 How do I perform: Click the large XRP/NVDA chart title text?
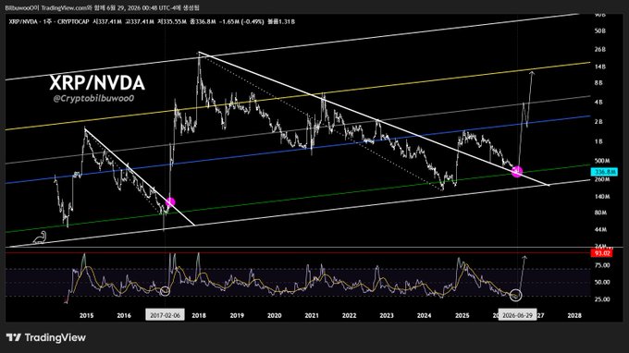point(97,83)
